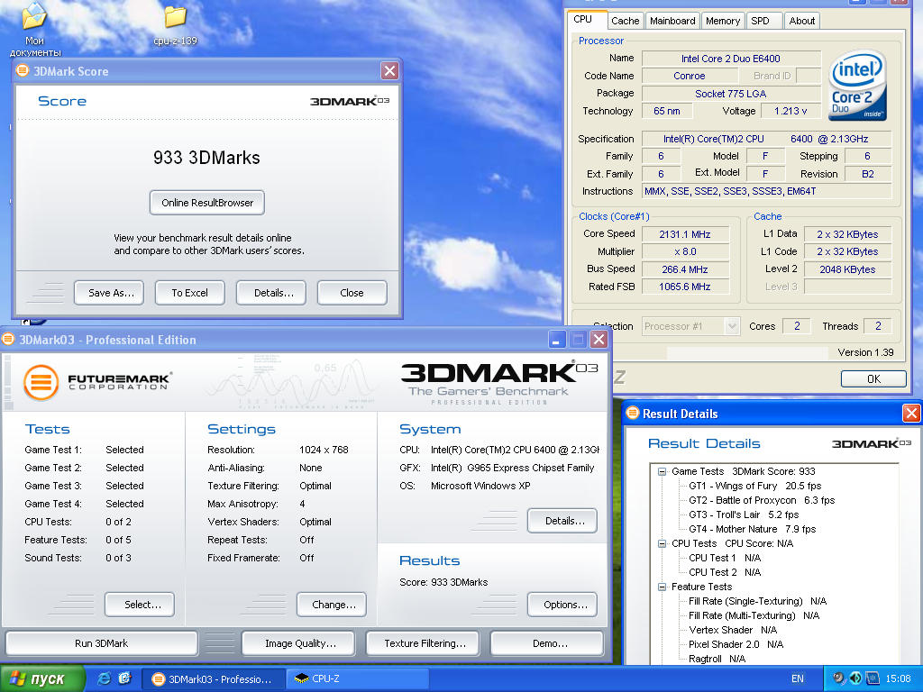Collapse the Game Tests tree node

pyautogui.click(x=662, y=471)
